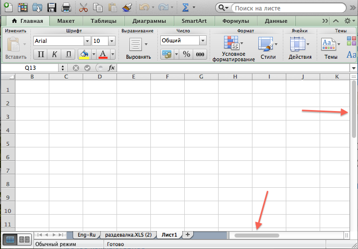Apply thousands separator 000 format
The image size is (358, 249).
point(200,54)
